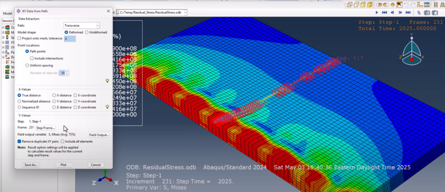This screenshot has width=445, height=192.
Task: Click the undo arrow in the toolbar
Action: pyautogui.click(x=406, y=4)
